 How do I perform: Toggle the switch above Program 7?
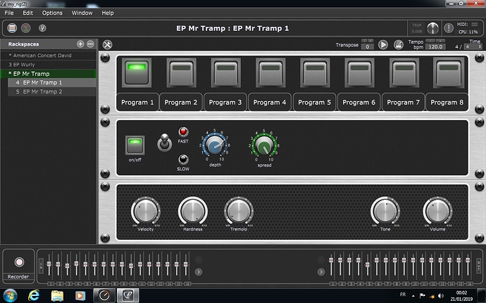[x=404, y=72]
